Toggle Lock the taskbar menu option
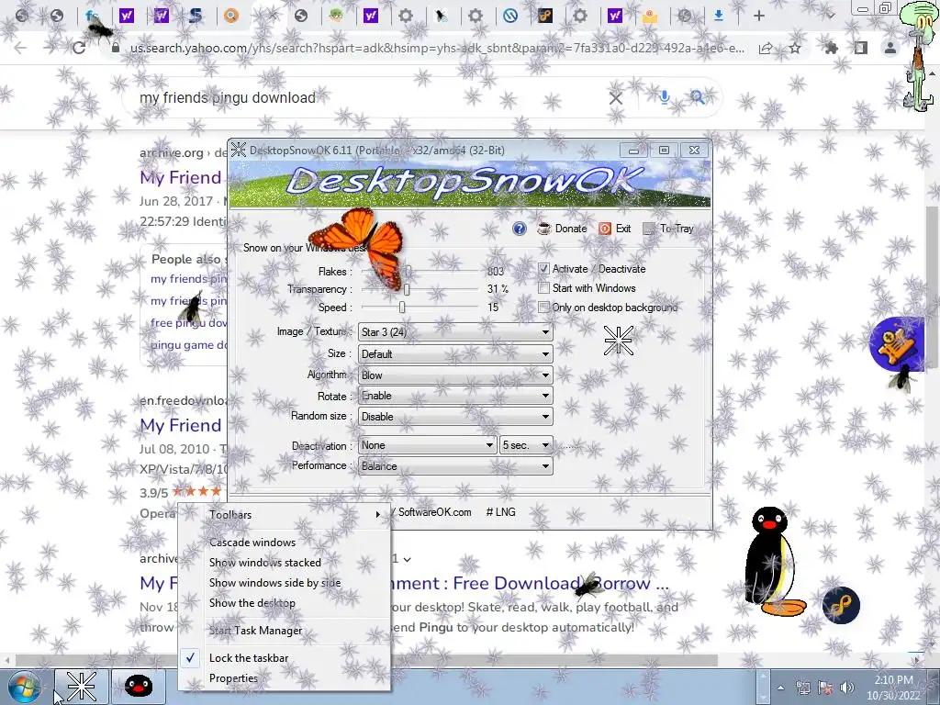940x705 pixels. [285, 657]
